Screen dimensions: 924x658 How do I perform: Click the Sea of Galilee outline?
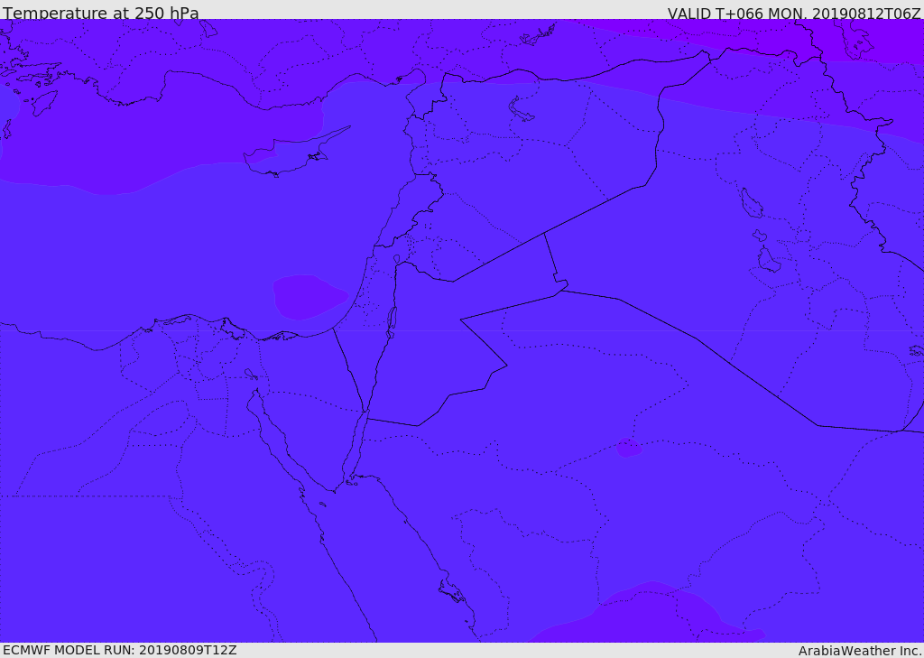click(397, 259)
